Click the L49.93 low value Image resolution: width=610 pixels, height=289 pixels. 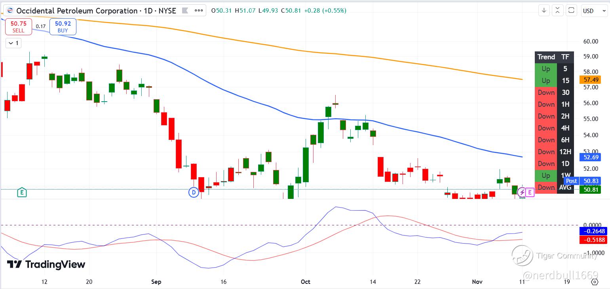[x=268, y=11]
